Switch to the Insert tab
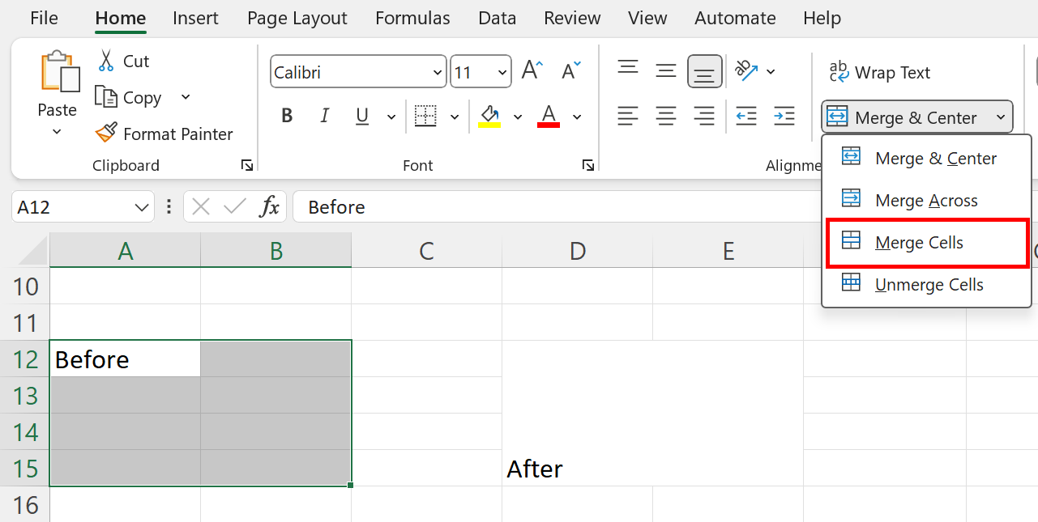Image resolution: width=1038 pixels, height=522 pixels. click(195, 18)
